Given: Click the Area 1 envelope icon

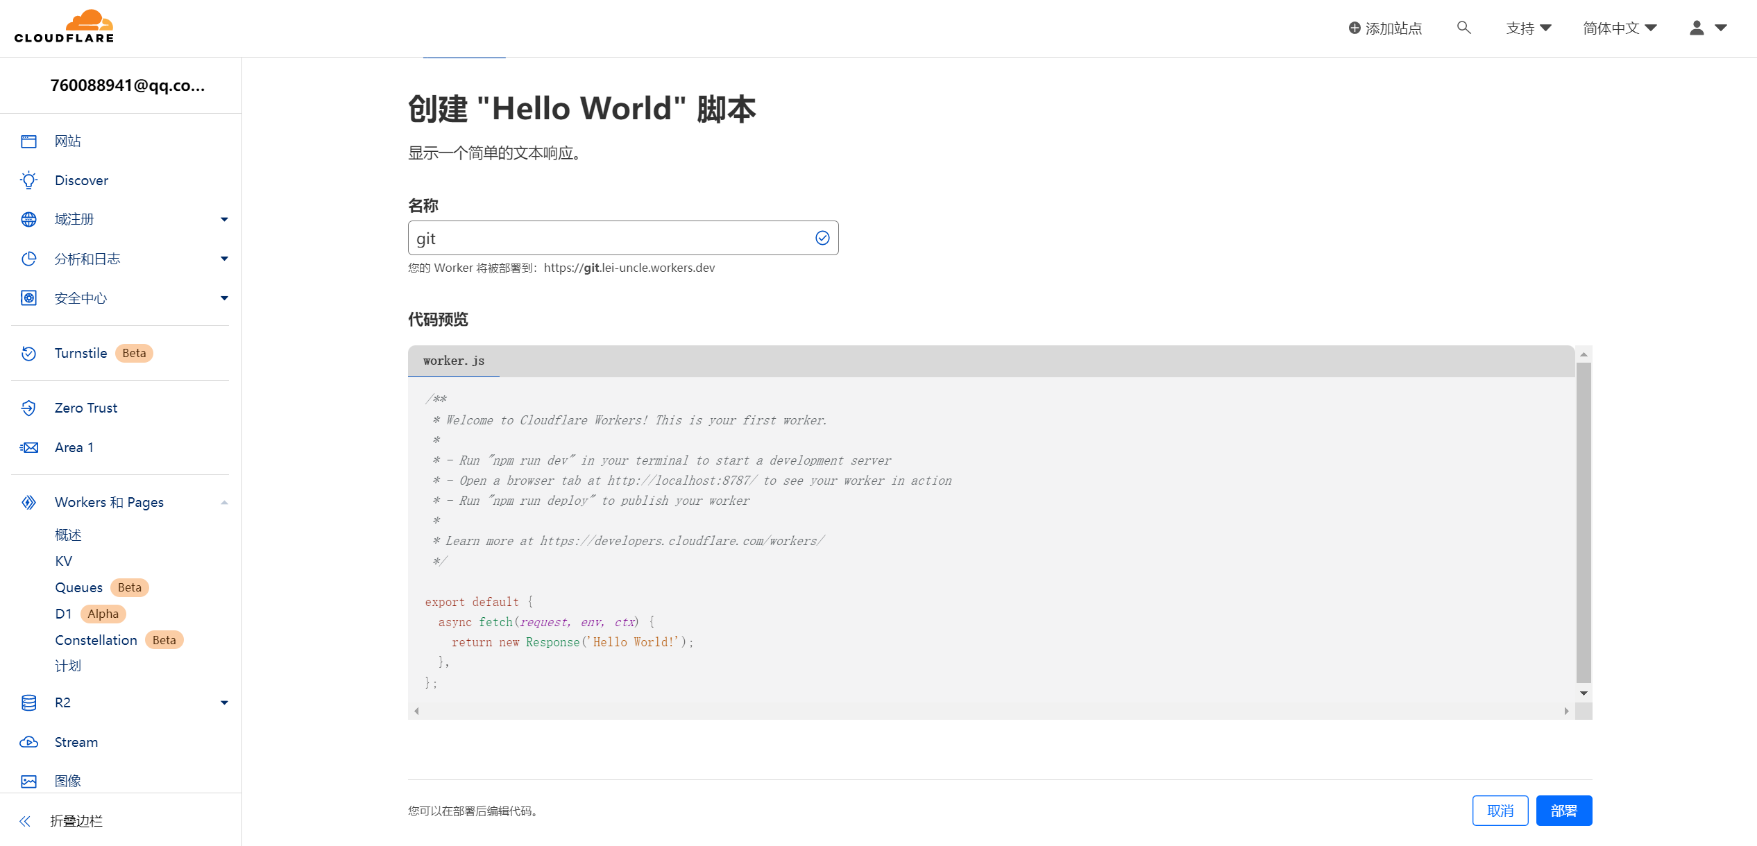Looking at the screenshot, I should [x=28, y=448].
